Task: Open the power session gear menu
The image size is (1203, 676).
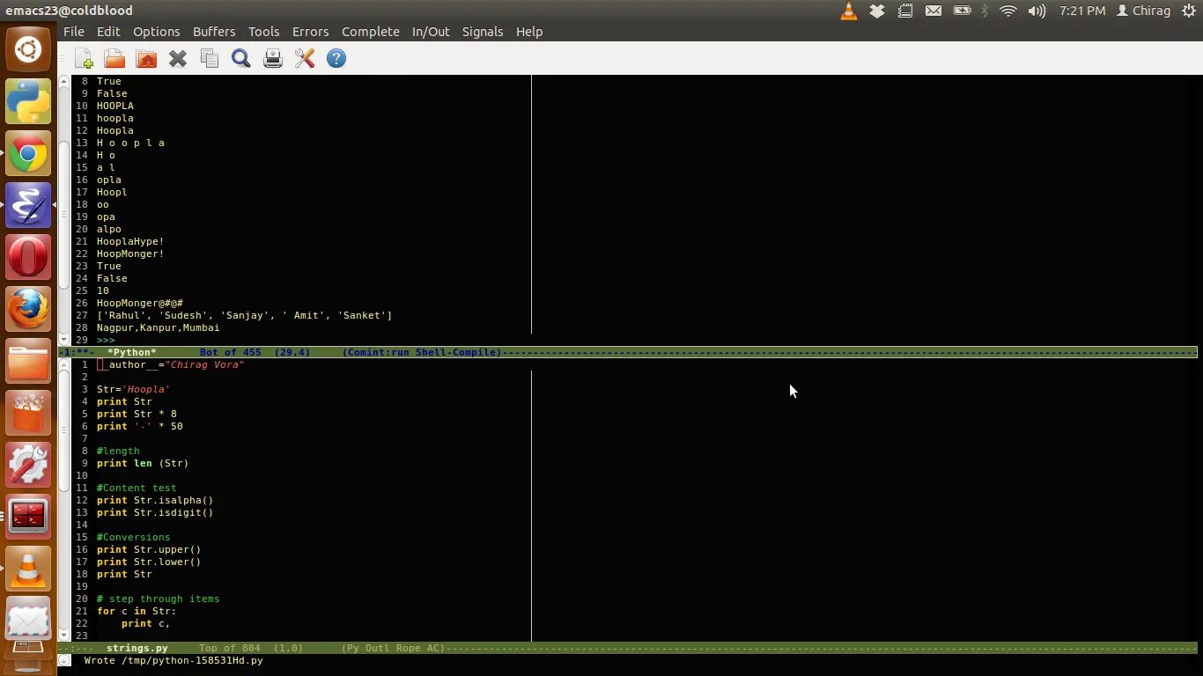Action: (1187, 11)
